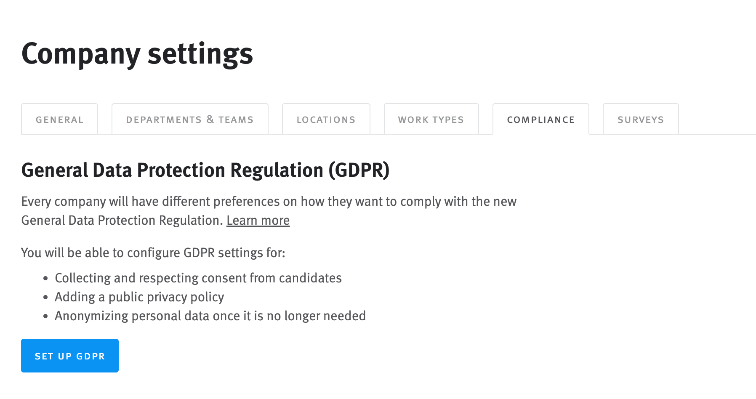Click the Company settings page title

(137, 54)
